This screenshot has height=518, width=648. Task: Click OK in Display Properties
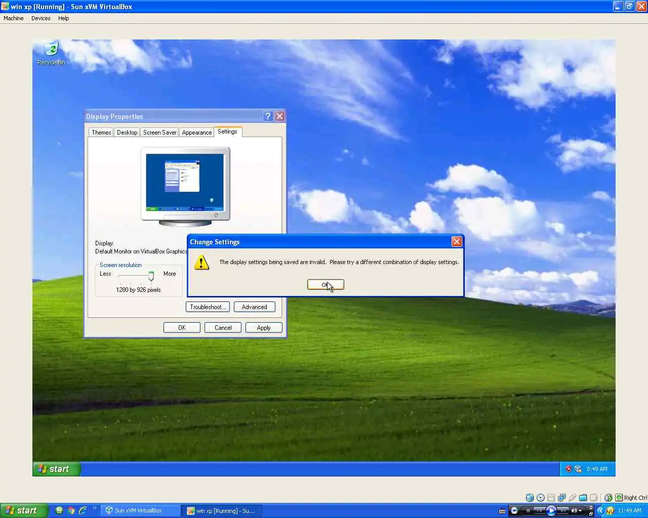pyautogui.click(x=182, y=328)
